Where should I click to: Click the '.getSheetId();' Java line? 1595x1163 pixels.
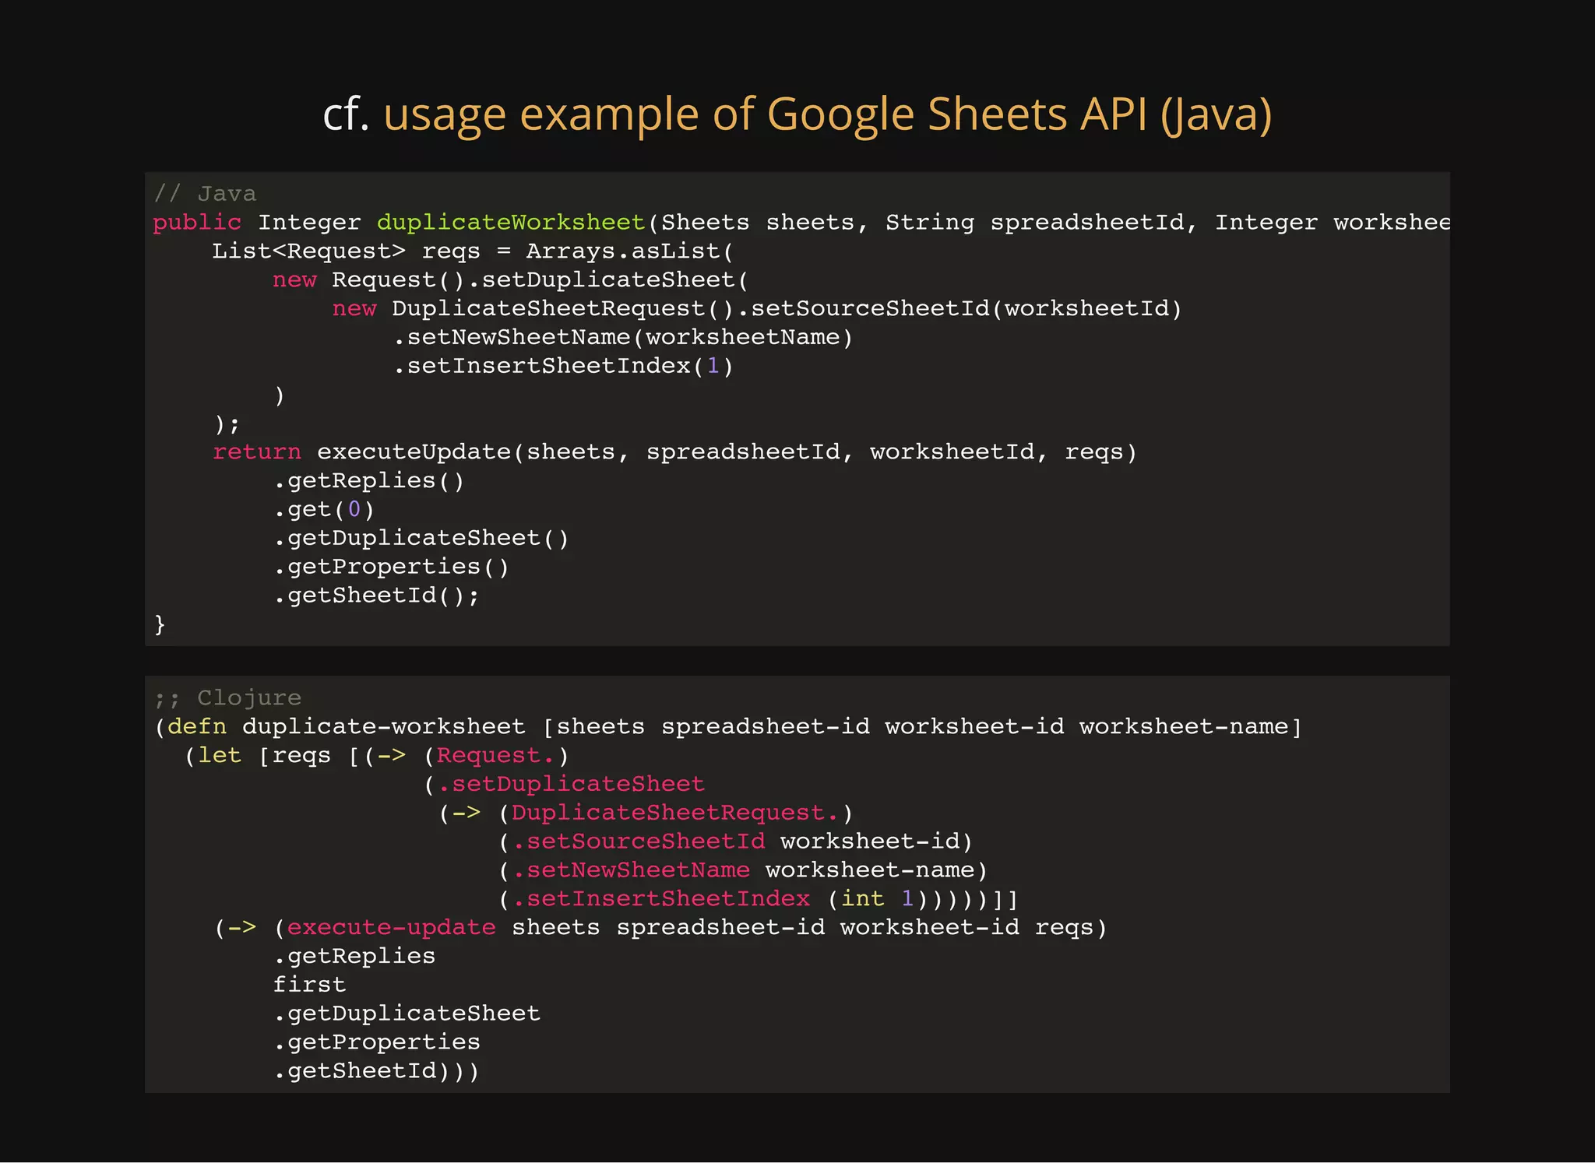tap(376, 596)
